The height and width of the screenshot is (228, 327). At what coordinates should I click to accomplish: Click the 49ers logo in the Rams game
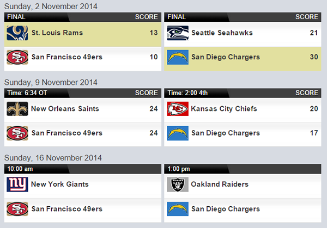(x=17, y=57)
